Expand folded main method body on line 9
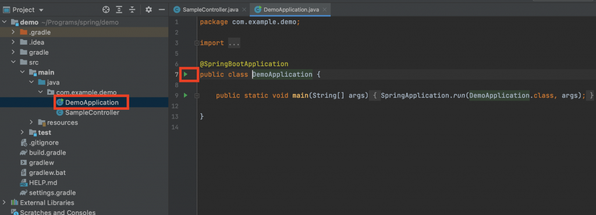This screenshot has height=215, width=596. pyautogui.click(x=197, y=96)
